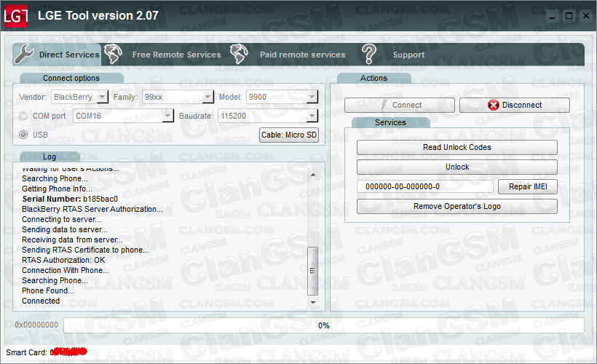
Task: Click the Support question mark icon
Action: tap(369, 54)
